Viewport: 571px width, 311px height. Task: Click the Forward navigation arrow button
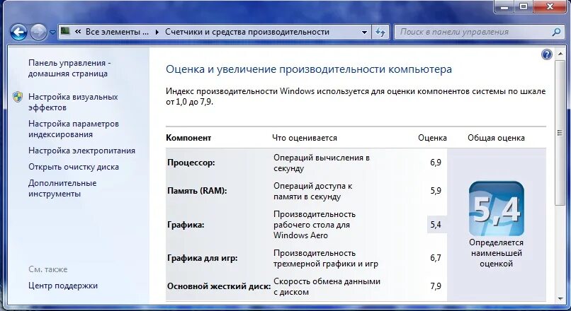point(38,33)
